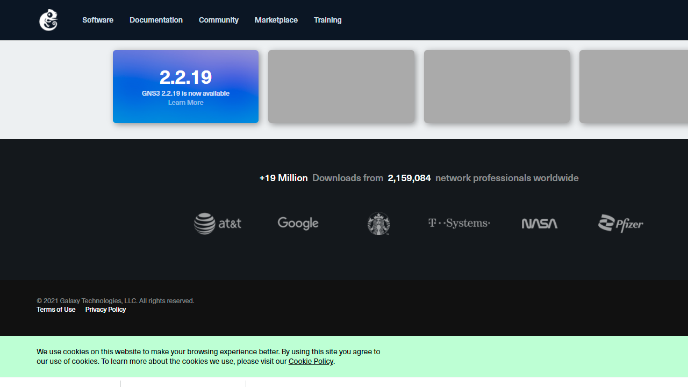The width and height of the screenshot is (688, 387).
Task: Select Training in the navigation bar
Action: coord(328,20)
